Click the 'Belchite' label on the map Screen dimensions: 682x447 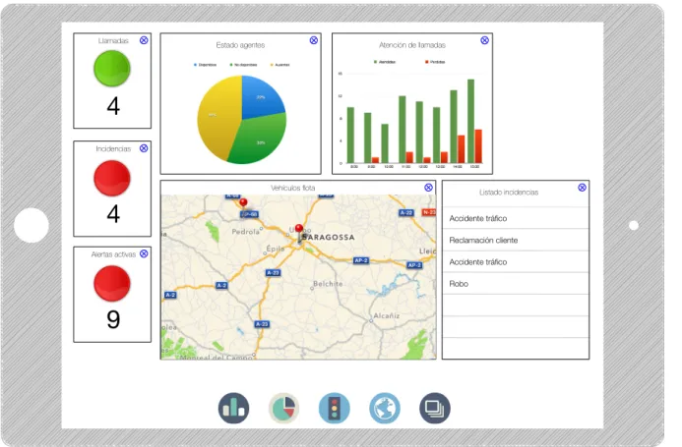pyautogui.click(x=328, y=284)
